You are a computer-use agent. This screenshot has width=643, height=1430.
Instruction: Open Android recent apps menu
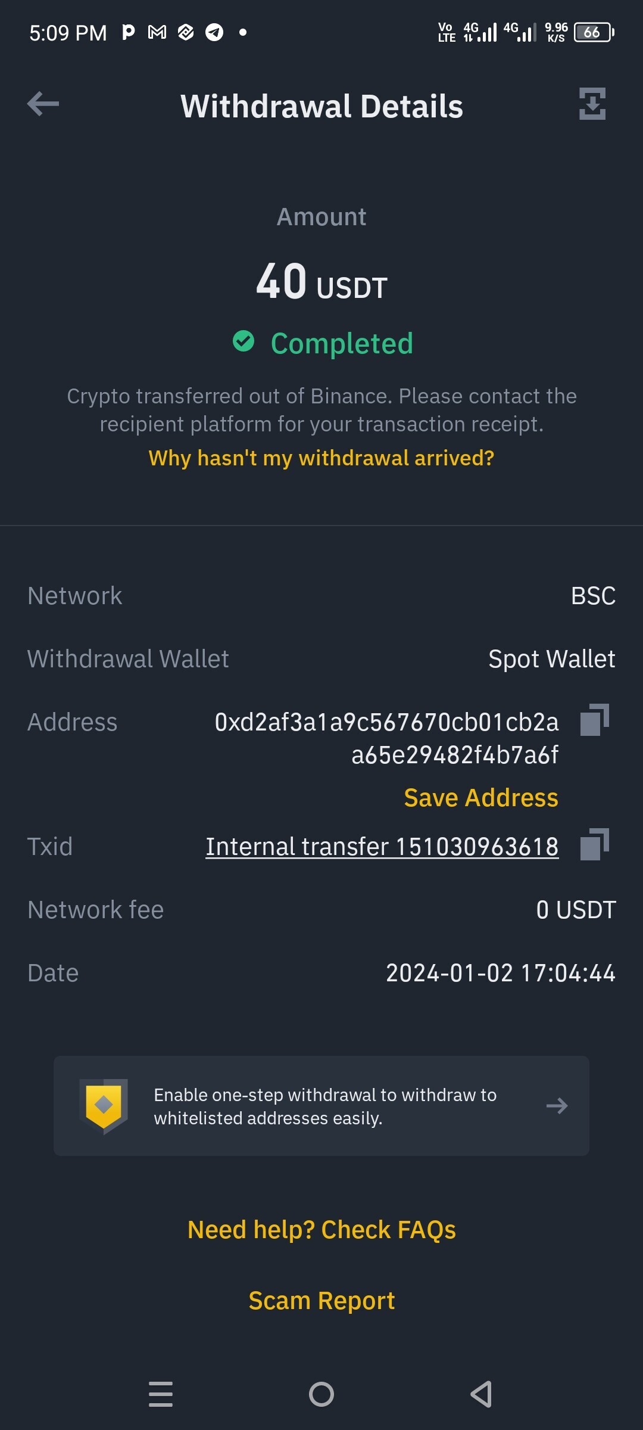pos(161,1394)
